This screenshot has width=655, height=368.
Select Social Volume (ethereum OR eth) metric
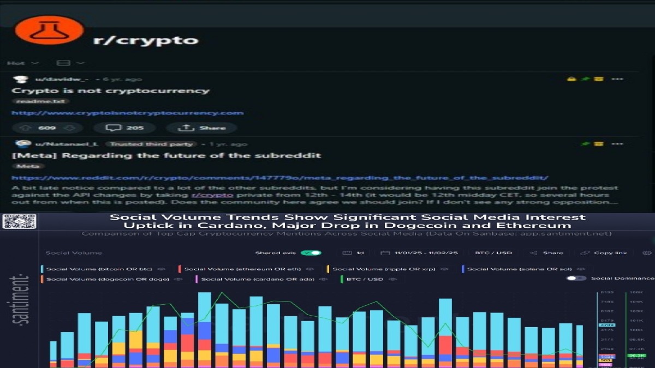[243, 269]
